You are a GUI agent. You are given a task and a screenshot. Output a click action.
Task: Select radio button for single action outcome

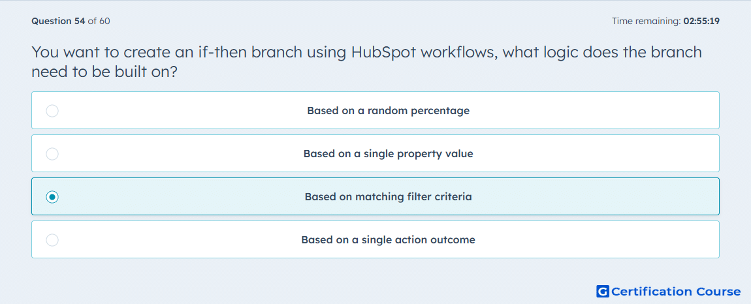coord(52,240)
